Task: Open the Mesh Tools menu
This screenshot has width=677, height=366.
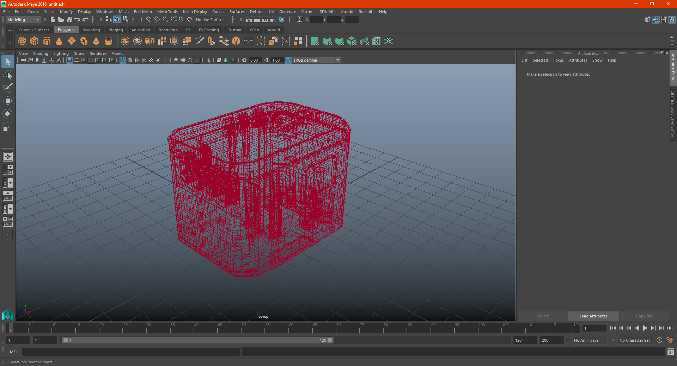Action: [167, 12]
